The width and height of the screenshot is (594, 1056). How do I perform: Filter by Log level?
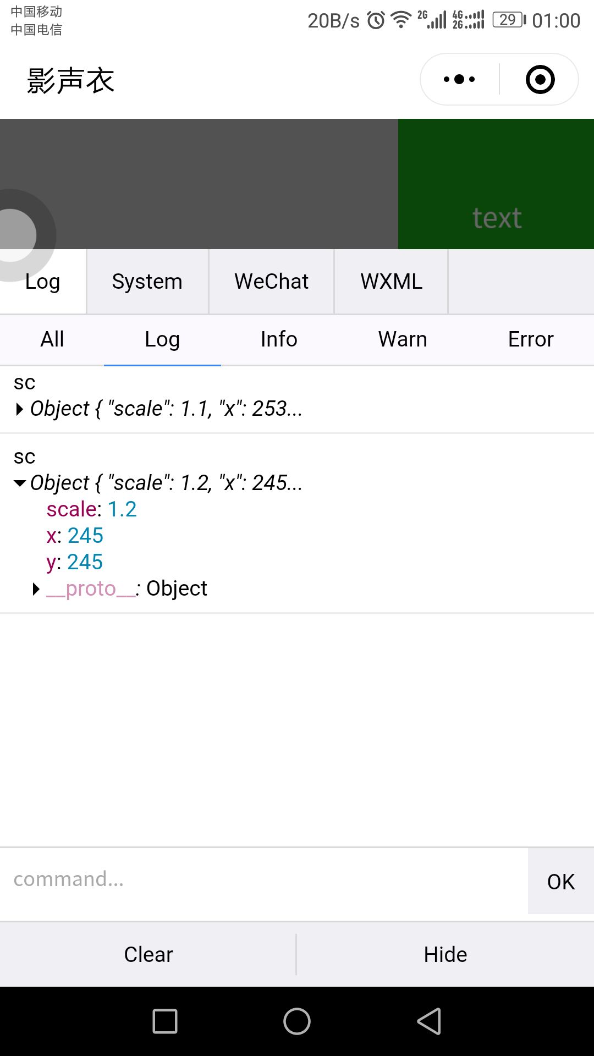pyautogui.click(x=162, y=339)
